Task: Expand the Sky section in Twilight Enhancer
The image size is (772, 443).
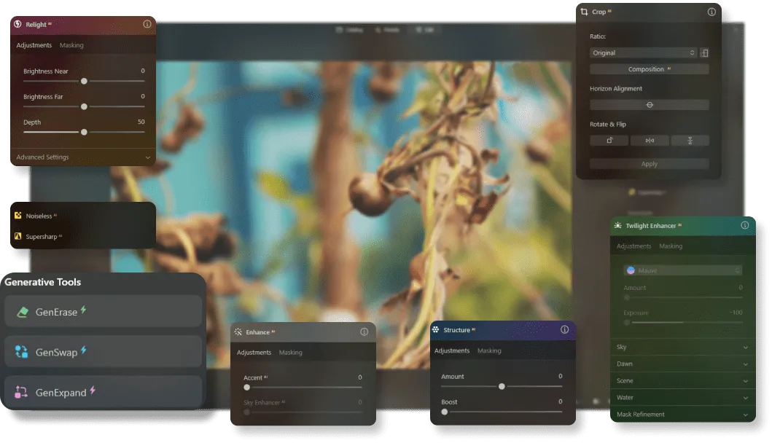Action: click(x=682, y=348)
